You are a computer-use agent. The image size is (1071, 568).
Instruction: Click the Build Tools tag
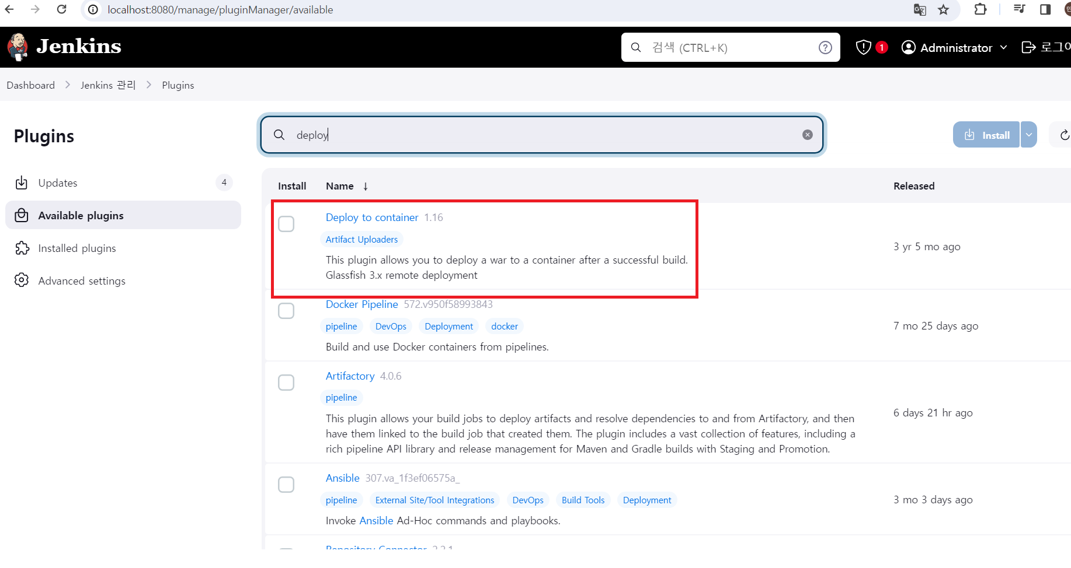pos(583,500)
